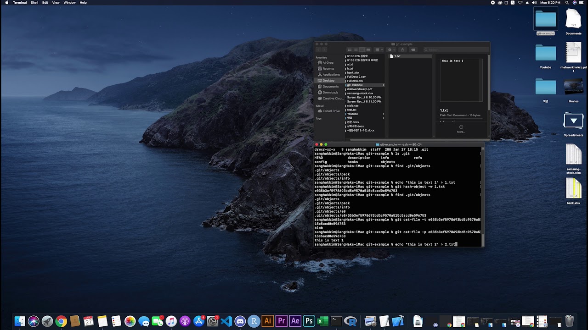Open Visual Studio Code from the dock

pyautogui.click(x=226, y=321)
